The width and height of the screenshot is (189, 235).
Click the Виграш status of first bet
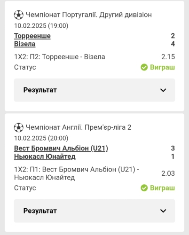coord(162,67)
